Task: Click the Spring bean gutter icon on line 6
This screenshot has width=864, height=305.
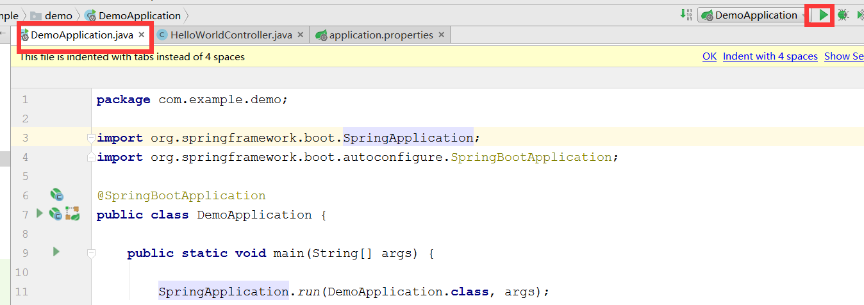Action: tap(56, 194)
